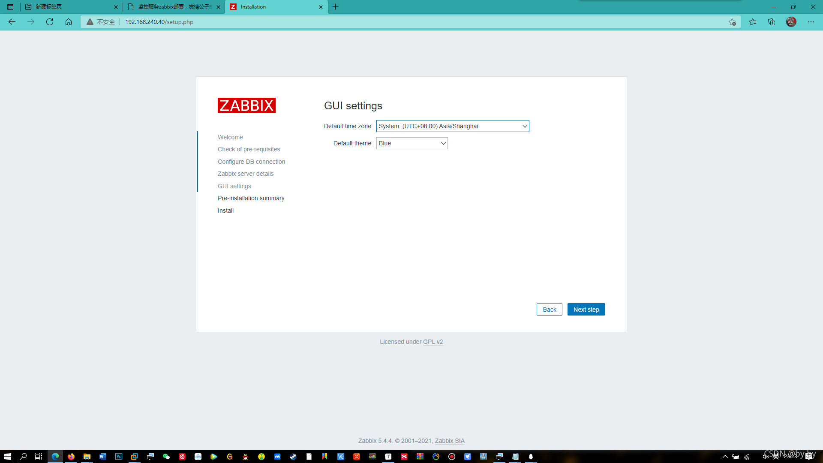823x463 pixels.
Task: Open the Zabbix SIA link
Action: pyautogui.click(x=450, y=441)
